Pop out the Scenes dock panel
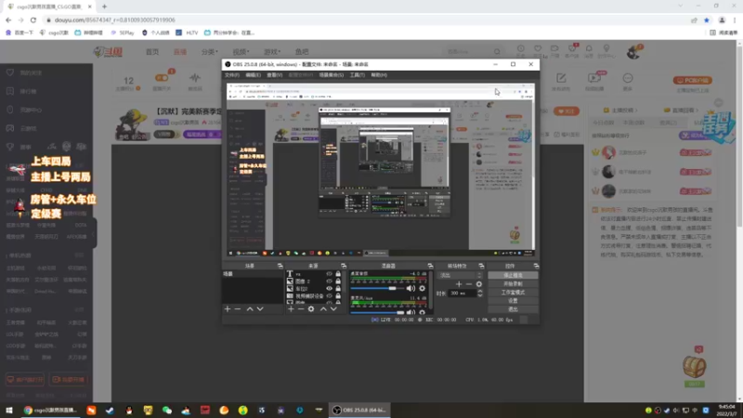The height and width of the screenshot is (418, 743). (280, 266)
